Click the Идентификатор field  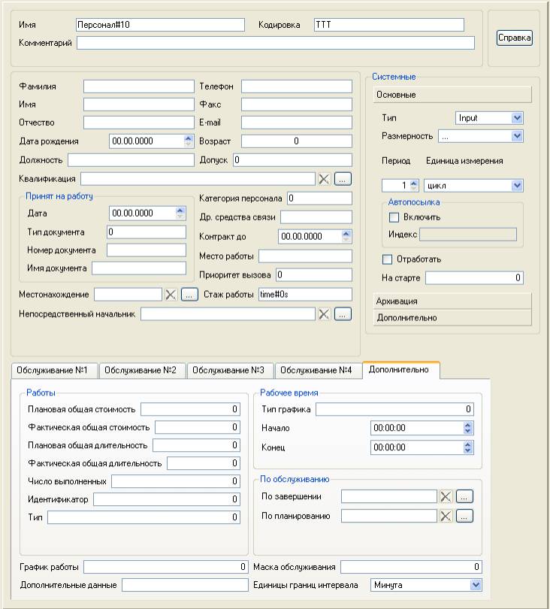167,499
